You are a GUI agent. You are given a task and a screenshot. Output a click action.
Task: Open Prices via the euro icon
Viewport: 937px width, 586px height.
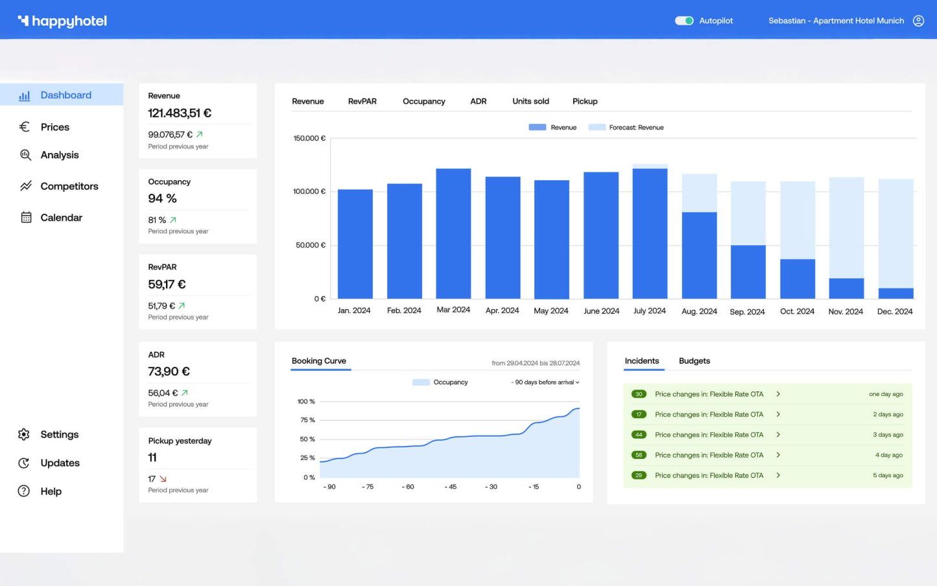coord(25,127)
